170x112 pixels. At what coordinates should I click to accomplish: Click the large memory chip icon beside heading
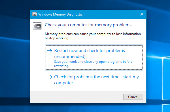(37, 26)
